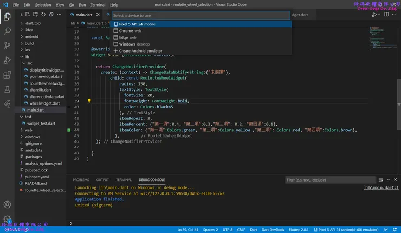Open the Search view in activity bar

click(x=7, y=31)
